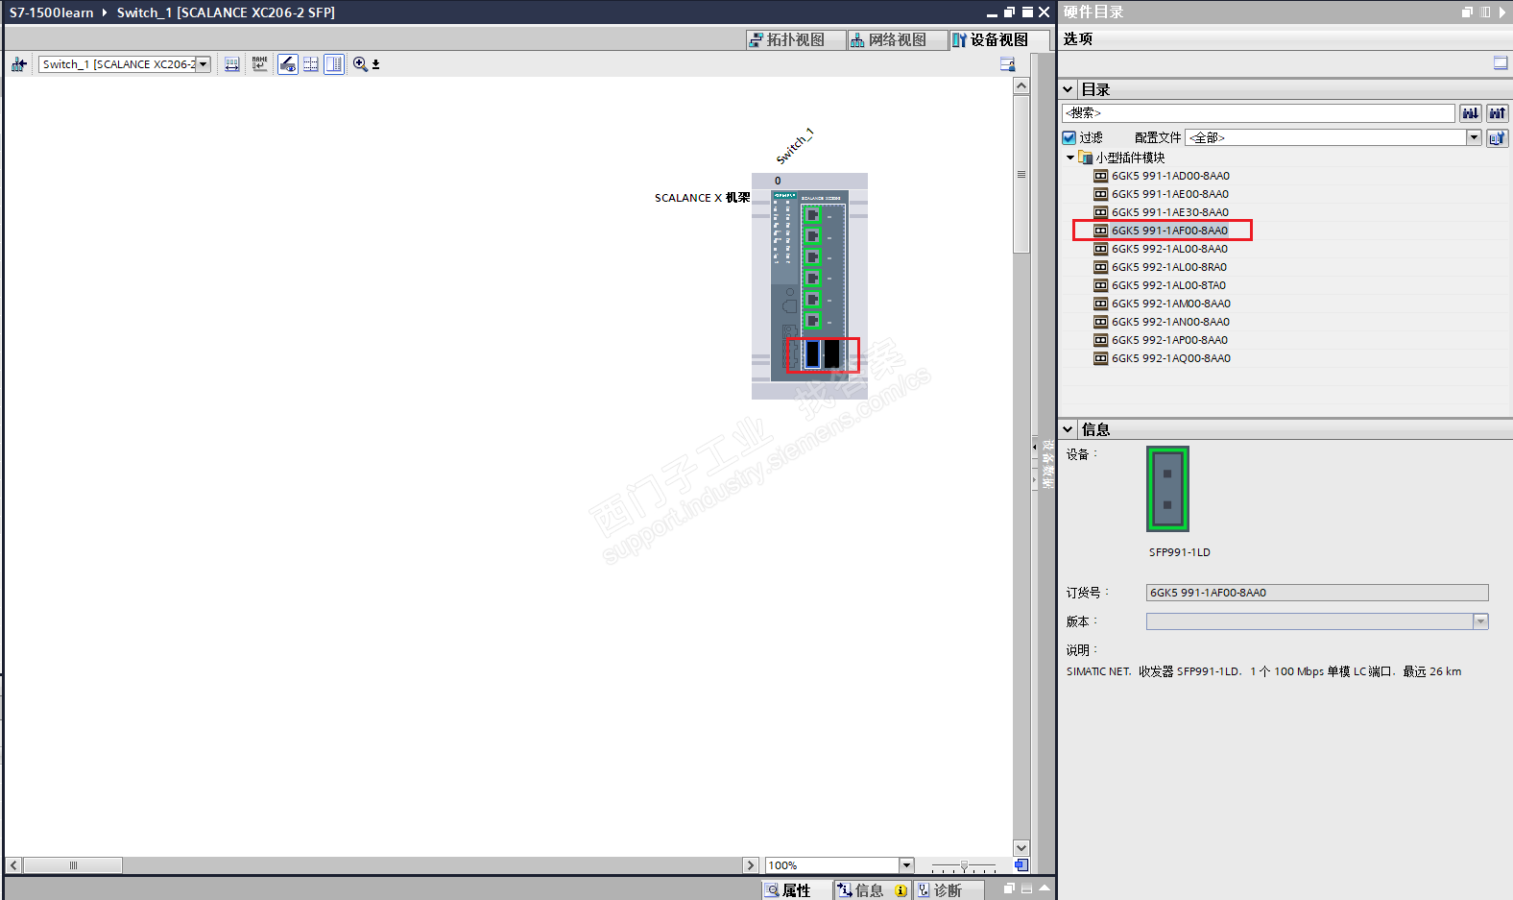Screen dimensions: 1513x900
Task: Open the Switch_1 device selector dropdown
Action: (204, 64)
